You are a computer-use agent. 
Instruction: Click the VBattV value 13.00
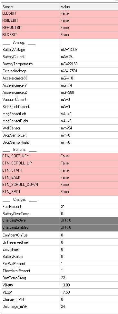65,285
